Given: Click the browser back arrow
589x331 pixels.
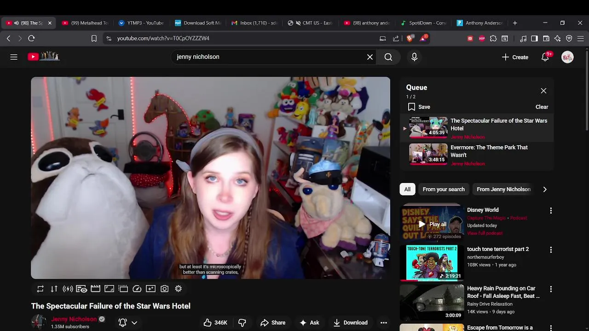Looking at the screenshot, I should point(8,39).
